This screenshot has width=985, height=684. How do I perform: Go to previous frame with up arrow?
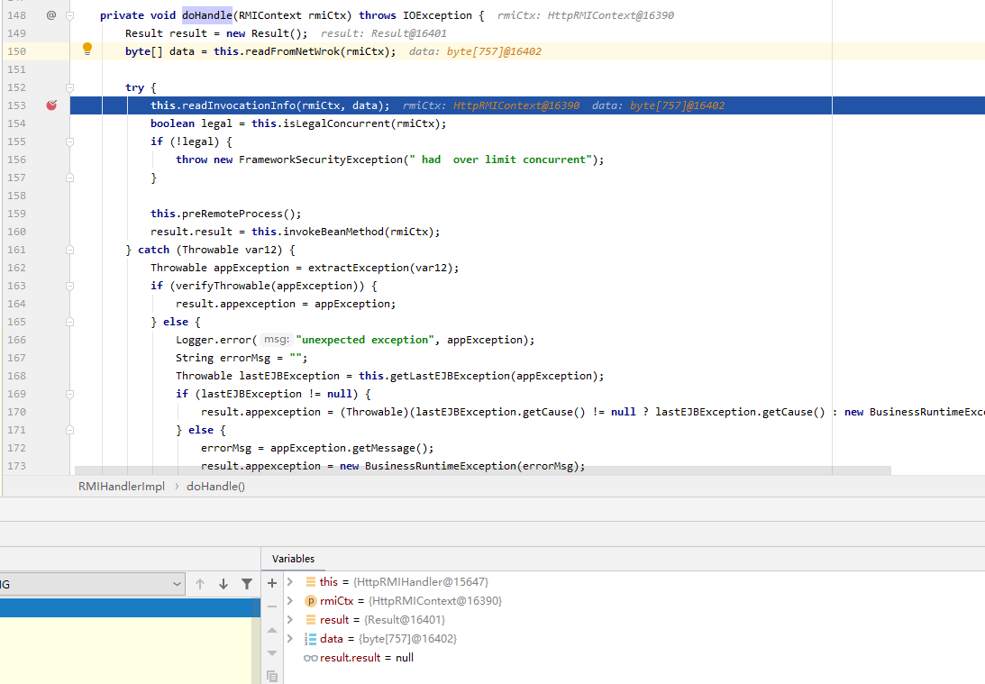tap(200, 584)
